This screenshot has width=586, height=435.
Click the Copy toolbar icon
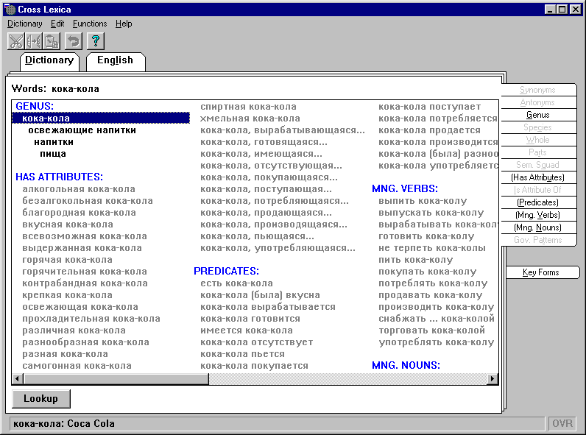click(x=34, y=41)
